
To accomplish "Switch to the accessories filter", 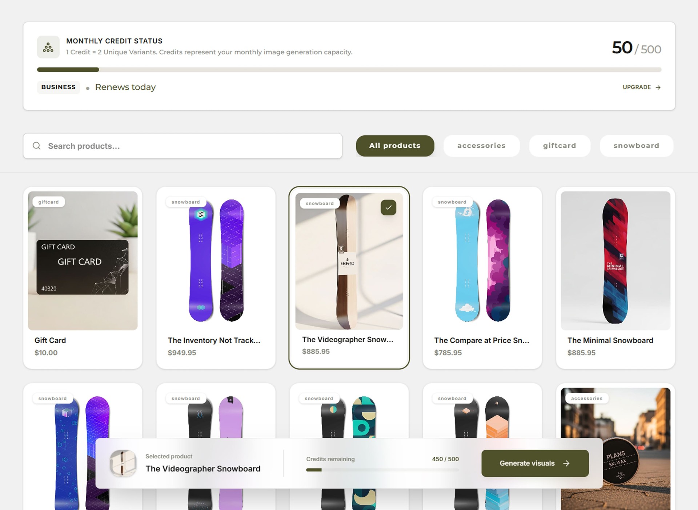I will coord(481,146).
